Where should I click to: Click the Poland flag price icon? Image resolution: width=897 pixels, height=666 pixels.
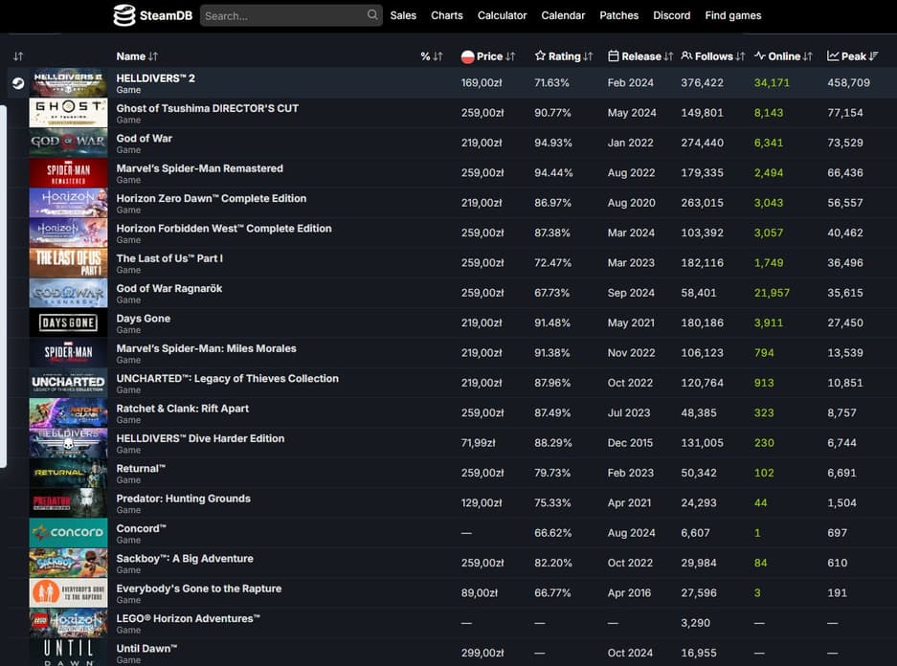(x=468, y=56)
